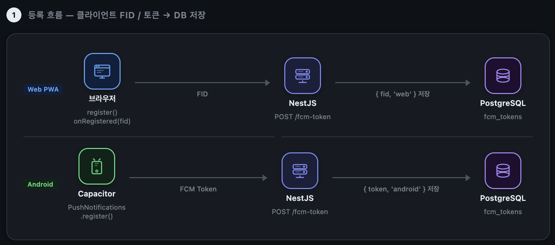
Task: Click the onRegistered(fid) text under browser
Action: point(102,121)
